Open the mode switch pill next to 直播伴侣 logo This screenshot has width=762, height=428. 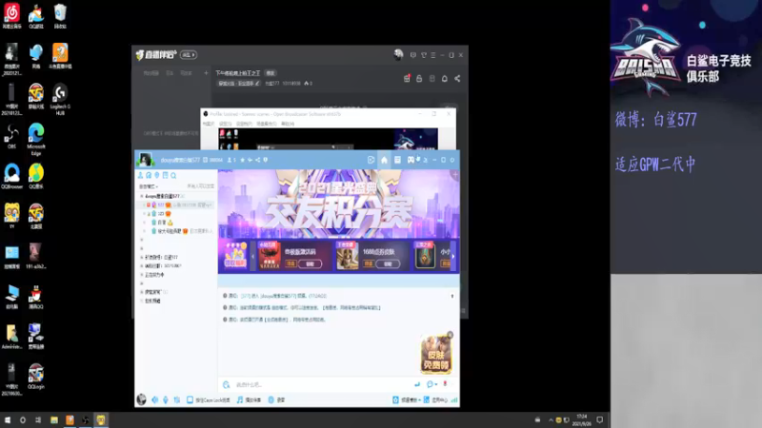coord(189,55)
